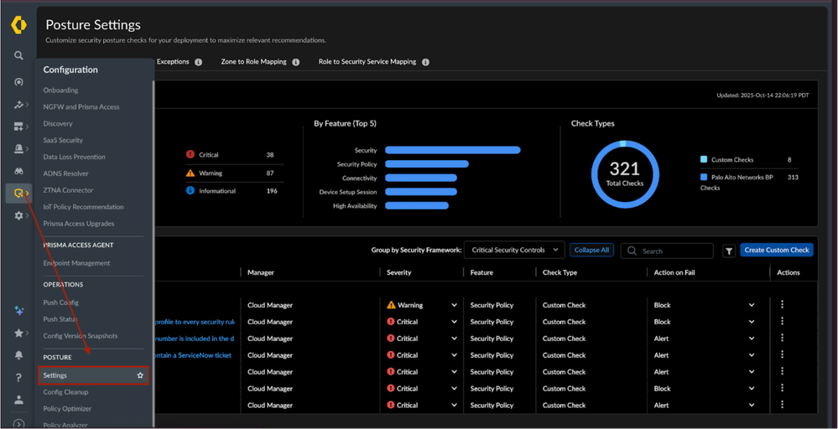Viewport: 838px width, 429px height.
Task: Expand the Warning severity dropdown
Action: point(454,305)
